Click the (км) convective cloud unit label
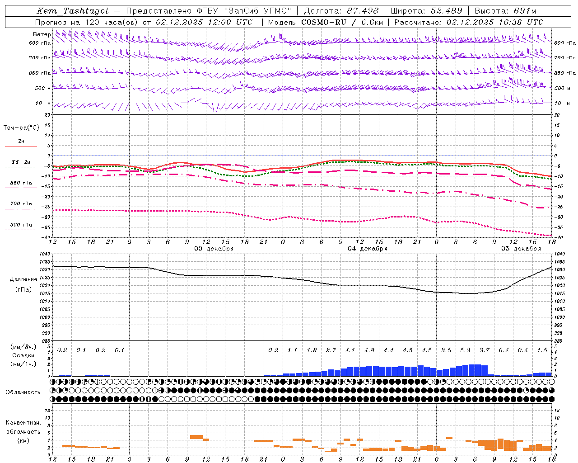Screen dimensions: 578x463 23,440
